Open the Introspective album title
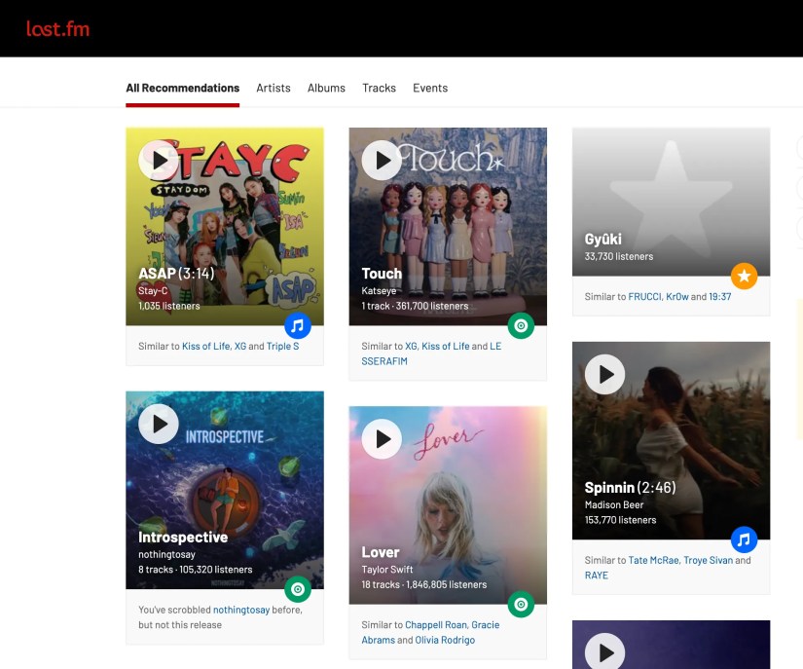The image size is (803, 669). click(x=183, y=537)
